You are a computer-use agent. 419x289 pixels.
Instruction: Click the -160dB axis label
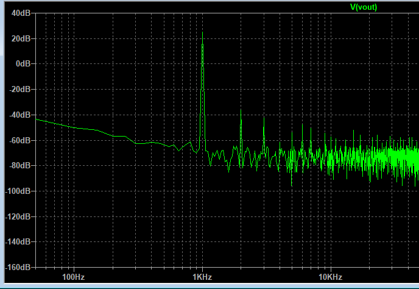point(18,267)
